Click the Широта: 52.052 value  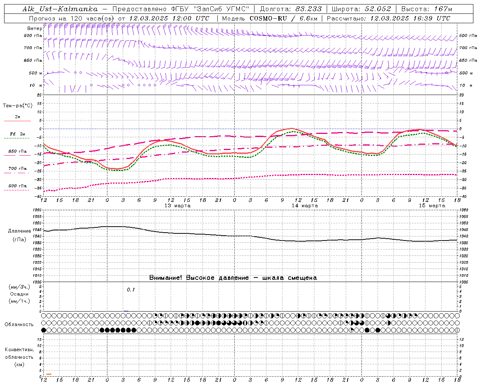(x=361, y=9)
